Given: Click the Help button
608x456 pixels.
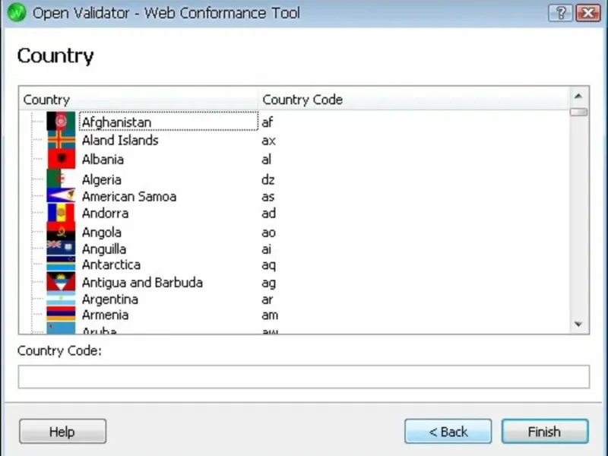Looking at the screenshot, I should pos(63,431).
